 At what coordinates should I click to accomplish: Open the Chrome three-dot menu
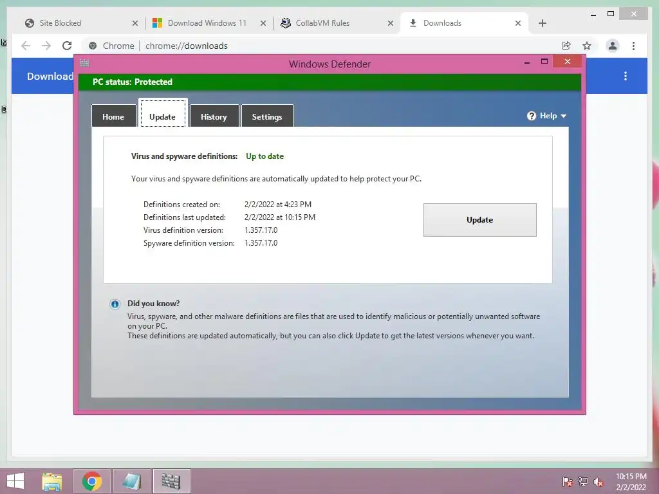coord(633,46)
